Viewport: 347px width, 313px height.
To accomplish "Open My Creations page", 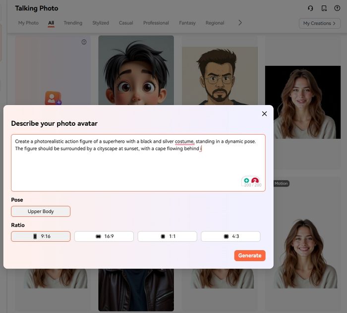I will (x=320, y=23).
